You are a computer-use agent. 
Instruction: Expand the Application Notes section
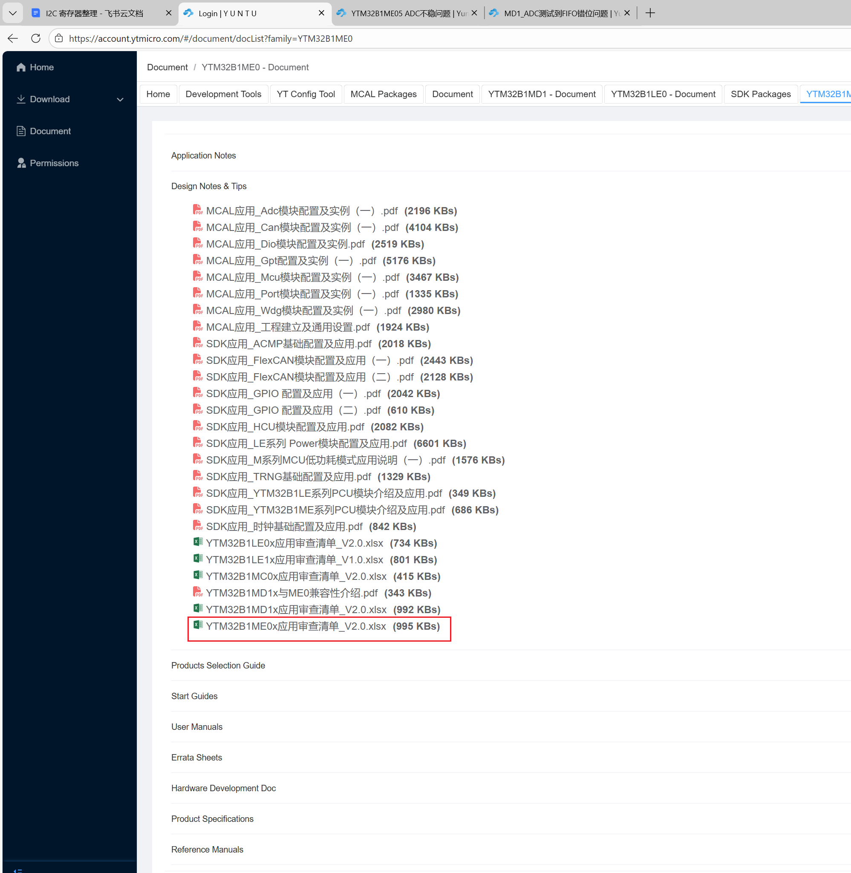[x=203, y=156]
